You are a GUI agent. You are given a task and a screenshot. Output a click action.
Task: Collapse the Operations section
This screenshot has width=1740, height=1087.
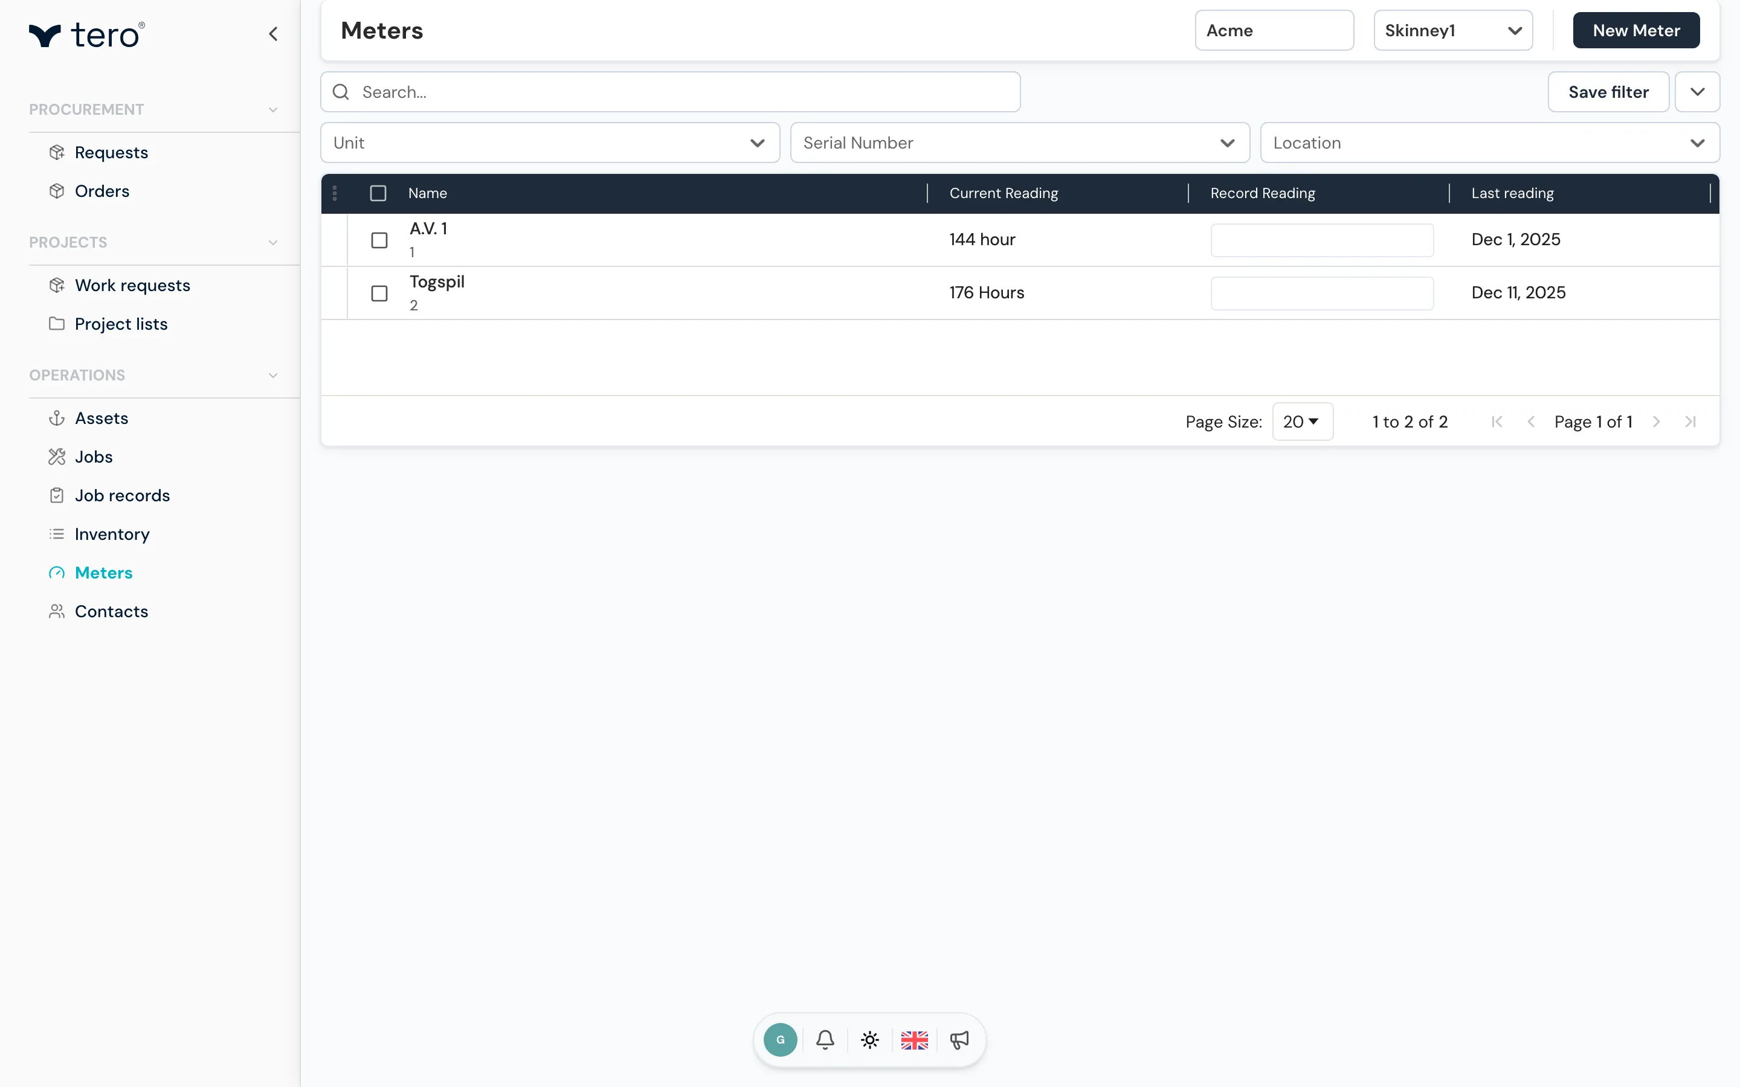point(273,376)
